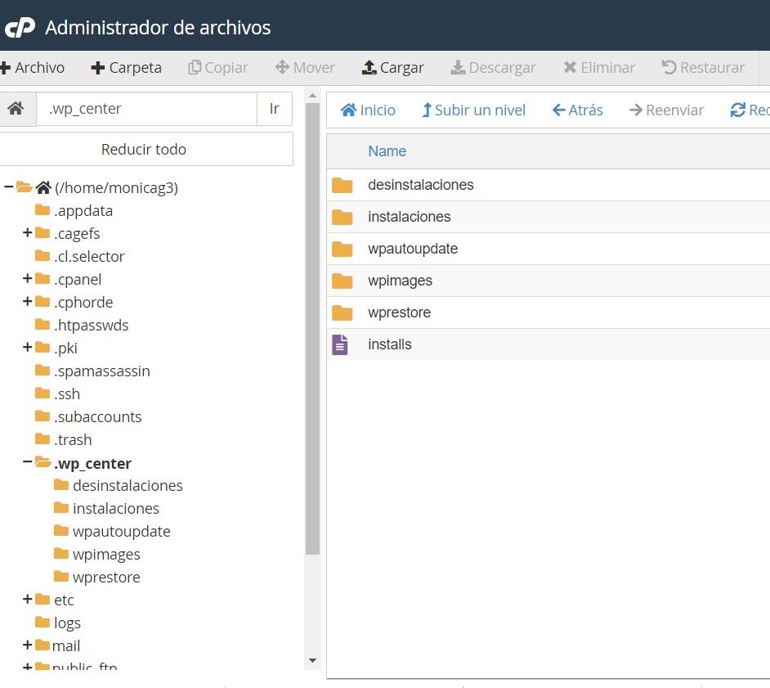Screen dimensions: 770x688
Task: Click the wpautoupdate folder icon in file list
Action: pyautogui.click(x=342, y=249)
